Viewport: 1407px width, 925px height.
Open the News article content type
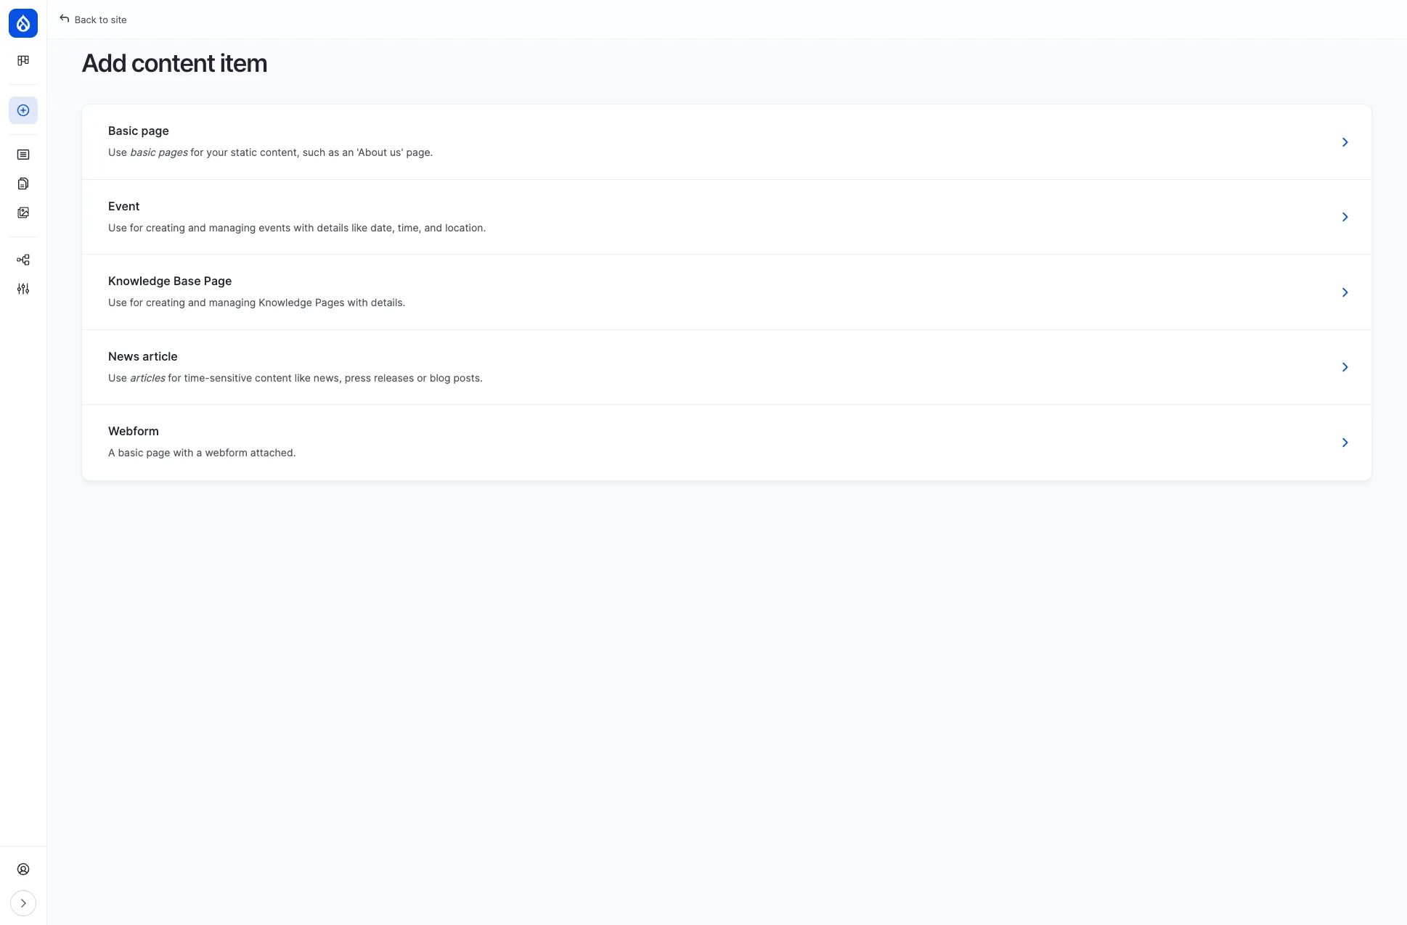pos(726,367)
